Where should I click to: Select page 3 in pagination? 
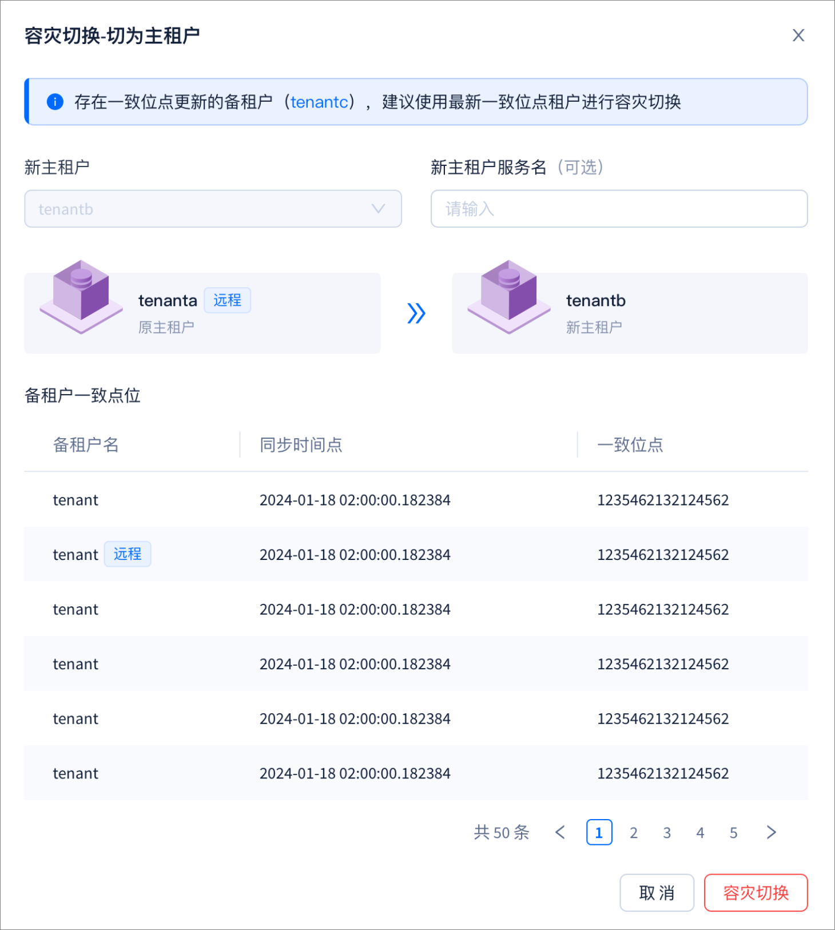click(x=667, y=832)
